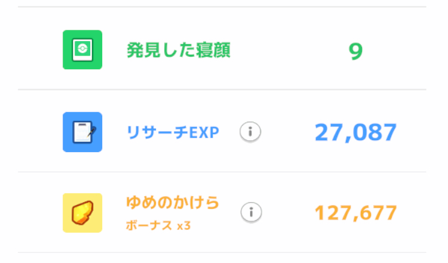Open info button beside ゆめのかけら
Screen dimensions: 448x263
click(x=251, y=212)
